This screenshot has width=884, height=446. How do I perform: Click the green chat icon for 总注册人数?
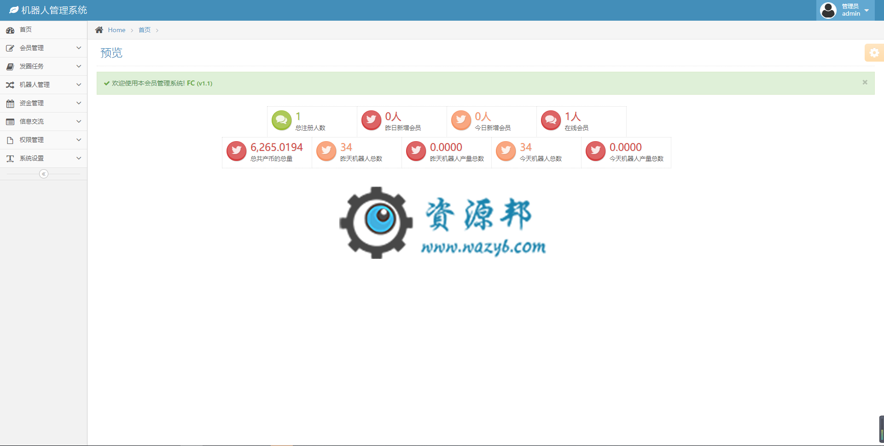pyautogui.click(x=281, y=120)
